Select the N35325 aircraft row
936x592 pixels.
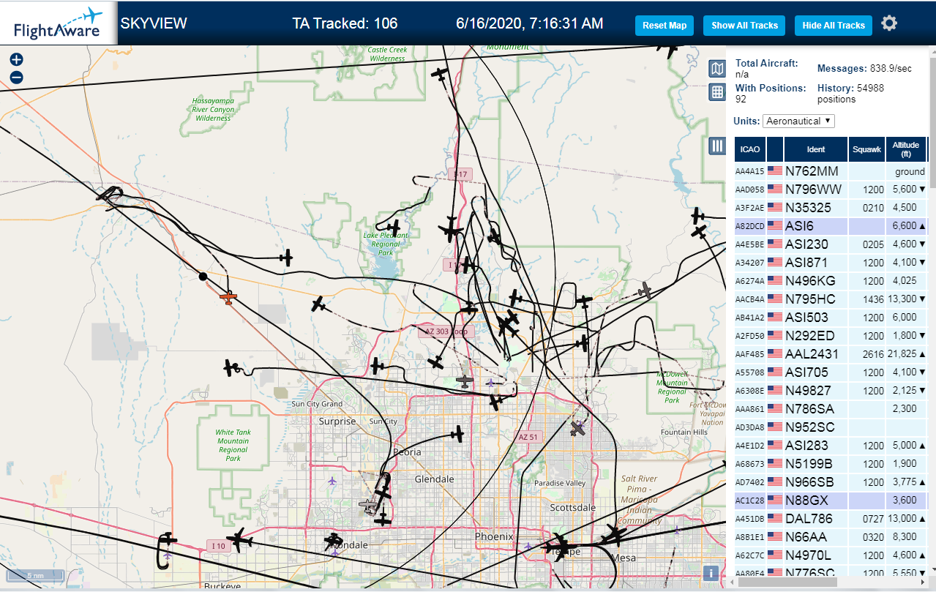tap(831, 208)
